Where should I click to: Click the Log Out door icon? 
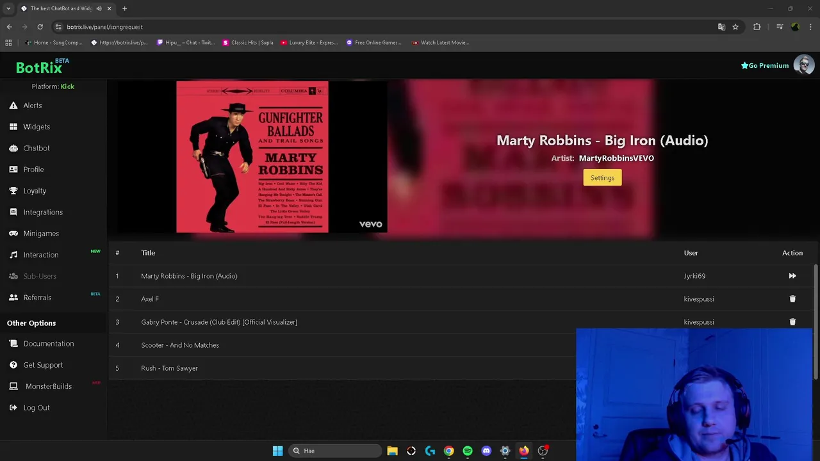coord(13,408)
